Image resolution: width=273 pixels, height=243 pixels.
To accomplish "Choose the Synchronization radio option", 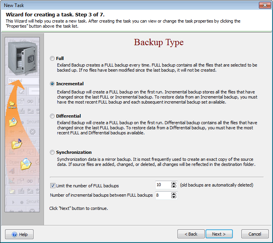I will click(x=52, y=152).
